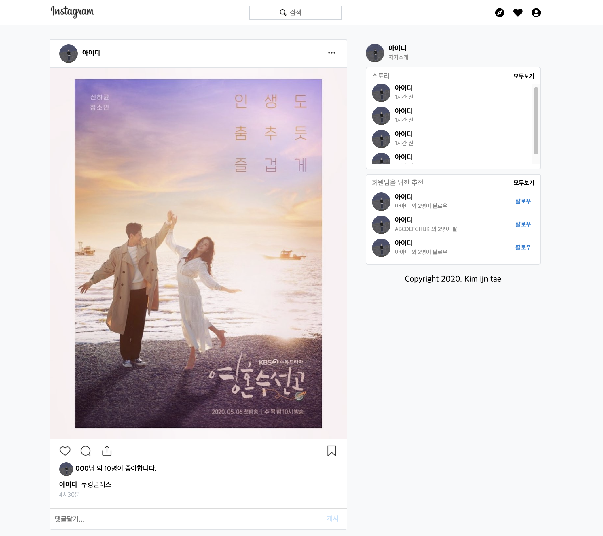The width and height of the screenshot is (603, 536).
Task: Click 'Copyright 2020. Kim ijn tae' text
Action: [x=453, y=279]
